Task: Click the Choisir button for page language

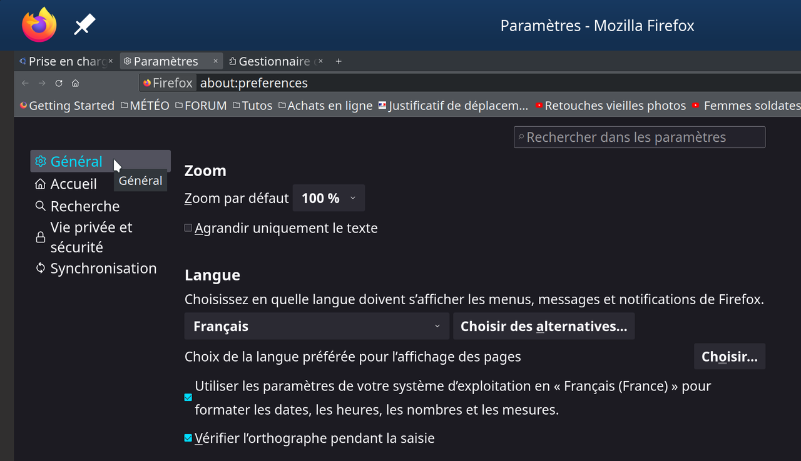Action: point(729,356)
